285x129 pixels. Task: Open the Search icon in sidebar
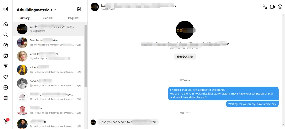tap(6, 35)
